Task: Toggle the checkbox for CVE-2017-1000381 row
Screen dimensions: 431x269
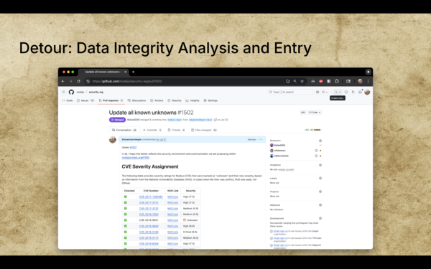Action: coord(125,197)
